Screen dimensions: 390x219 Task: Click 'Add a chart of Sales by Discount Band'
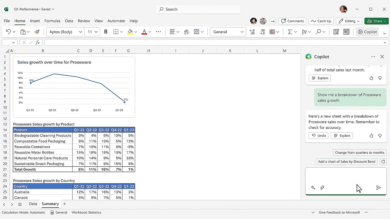click(x=347, y=162)
